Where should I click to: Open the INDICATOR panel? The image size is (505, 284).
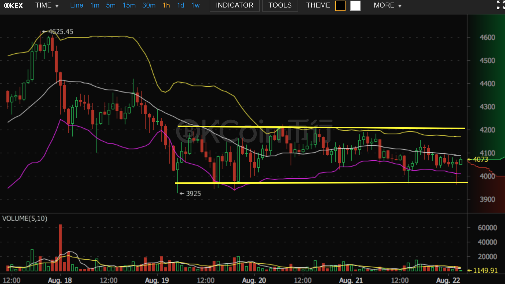pyautogui.click(x=235, y=5)
